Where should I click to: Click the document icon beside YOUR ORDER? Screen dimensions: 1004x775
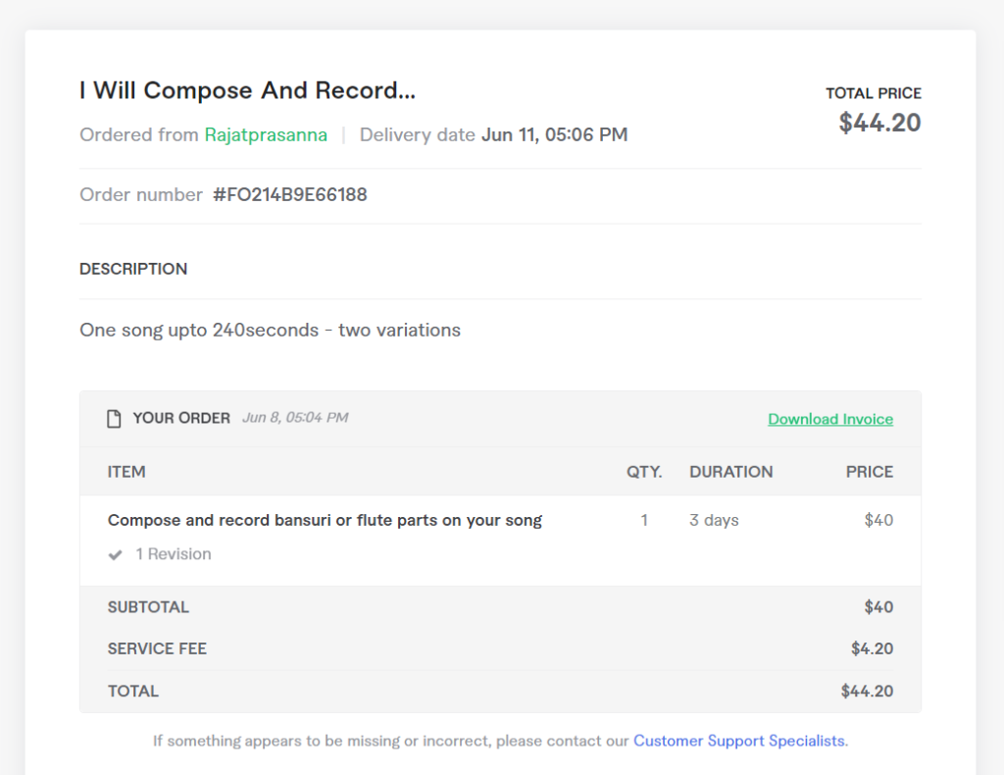coord(114,419)
